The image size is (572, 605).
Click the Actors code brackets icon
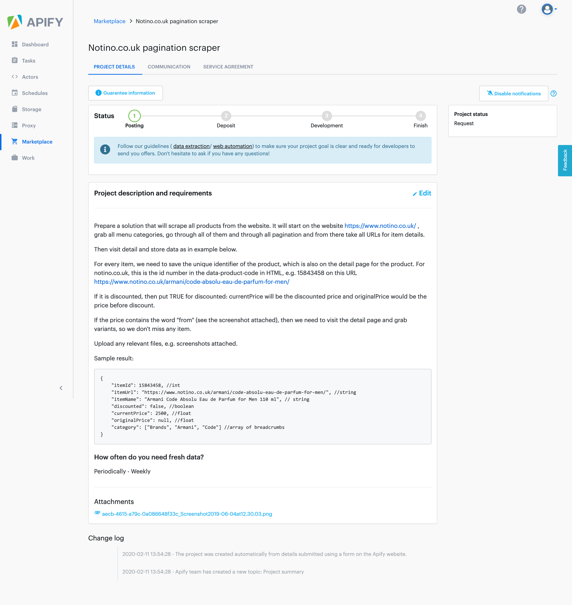pyautogui.click(x=15, y=77)
